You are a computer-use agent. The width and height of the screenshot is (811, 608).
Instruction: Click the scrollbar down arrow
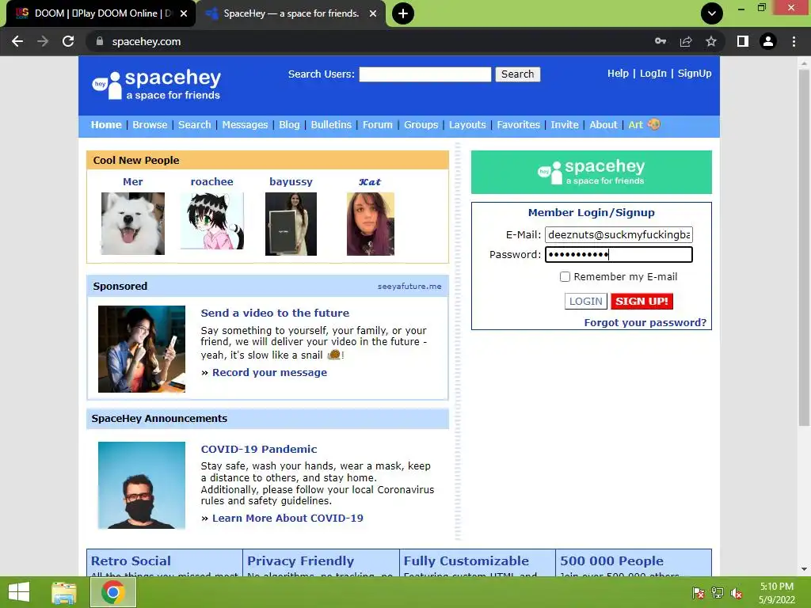(x=804, y=569)
